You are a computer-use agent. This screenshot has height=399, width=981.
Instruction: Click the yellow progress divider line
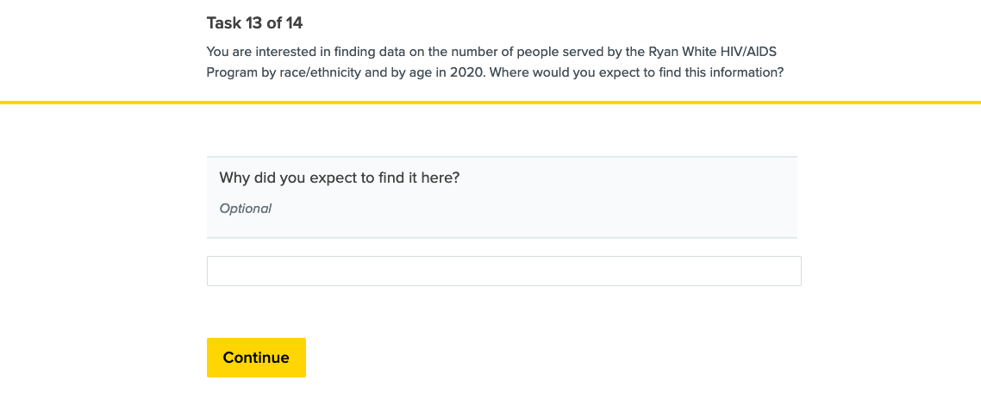(x=491, y=103)
